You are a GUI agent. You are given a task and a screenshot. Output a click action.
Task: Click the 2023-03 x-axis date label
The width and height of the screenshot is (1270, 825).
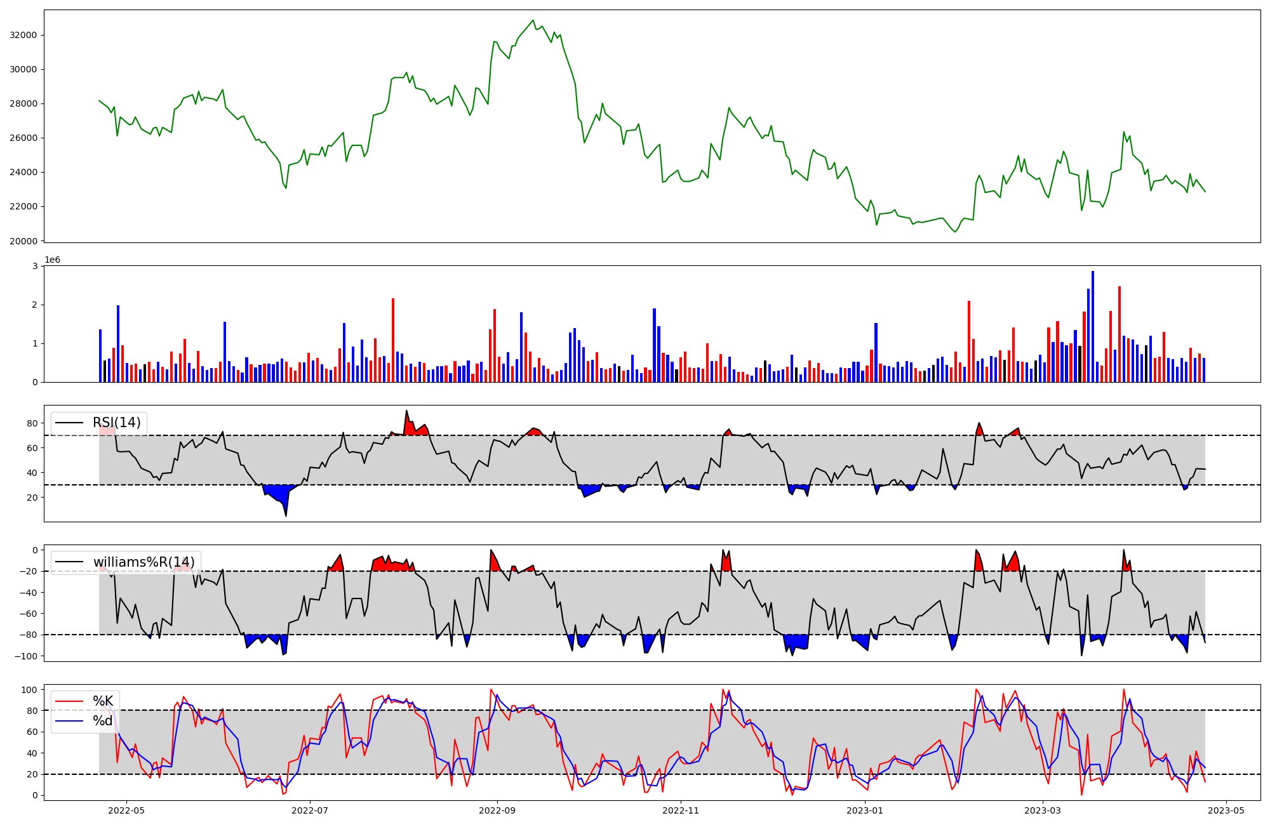tap(1043, 810)
